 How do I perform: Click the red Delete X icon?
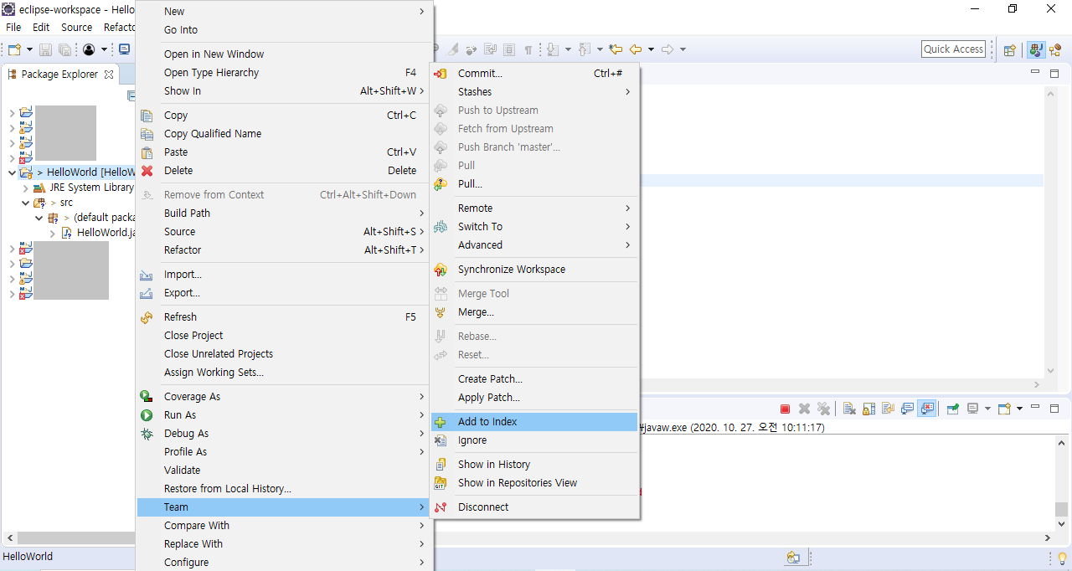[x=147, y=171]
